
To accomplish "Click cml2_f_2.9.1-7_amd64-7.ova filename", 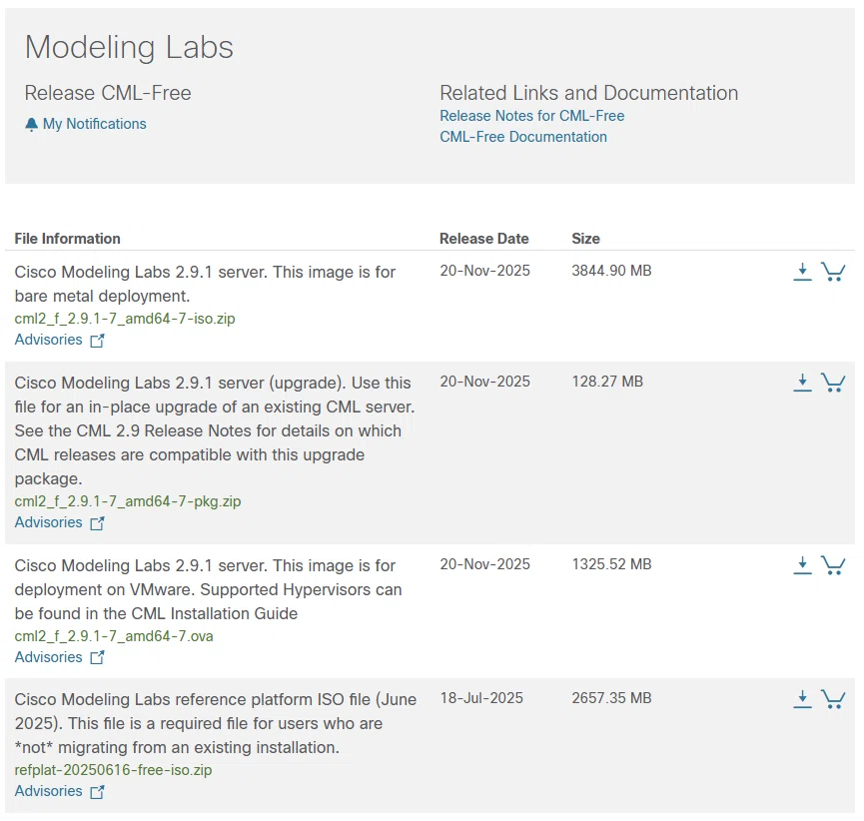I will [114, 636].
